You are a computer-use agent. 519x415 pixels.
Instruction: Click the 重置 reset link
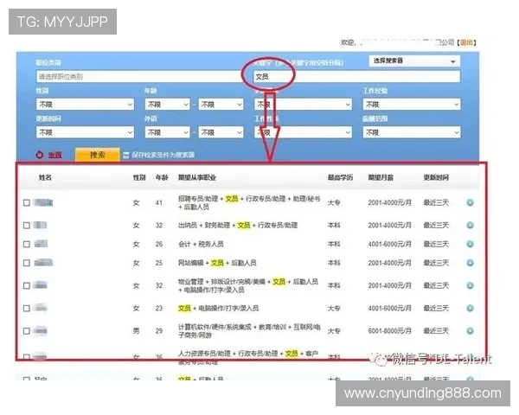pos(55,155)
